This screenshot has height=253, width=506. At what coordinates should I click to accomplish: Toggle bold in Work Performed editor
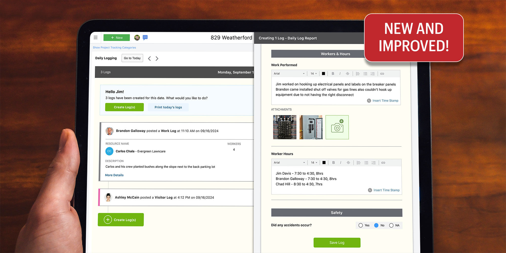[333, 74]
